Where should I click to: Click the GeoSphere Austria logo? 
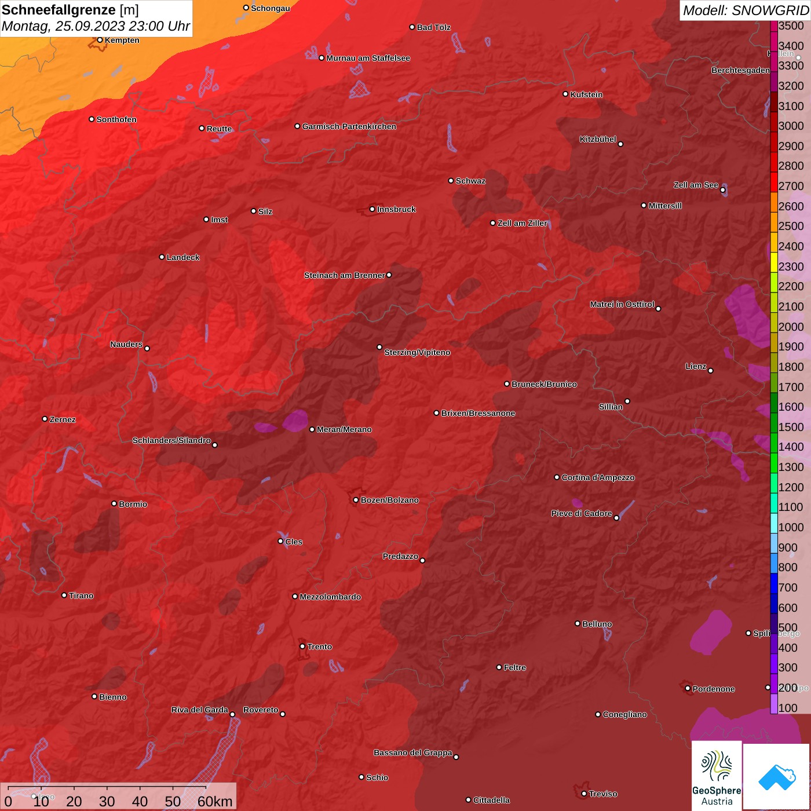tap(717, 775)
